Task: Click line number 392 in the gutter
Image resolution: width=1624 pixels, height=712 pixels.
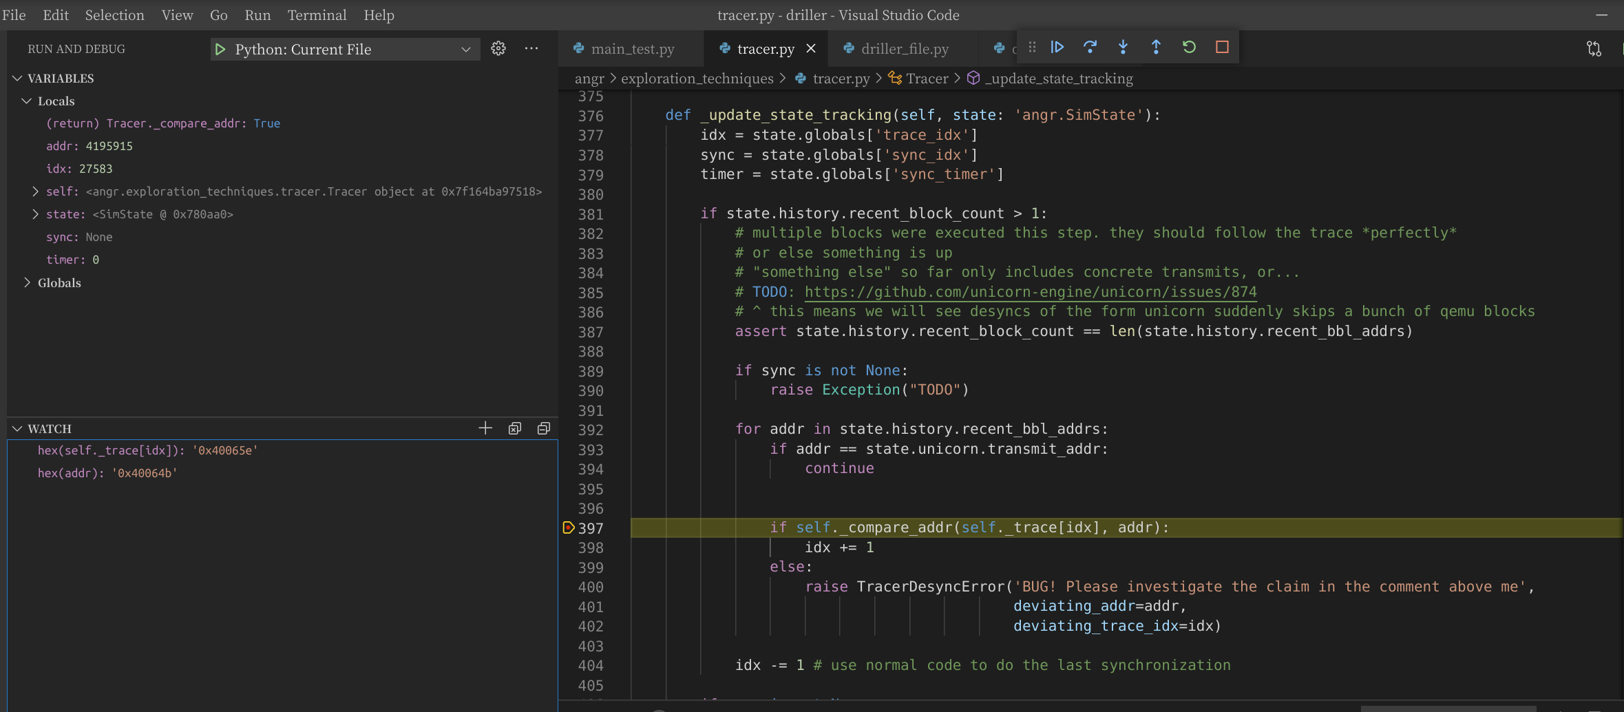Action: point(591,430)
